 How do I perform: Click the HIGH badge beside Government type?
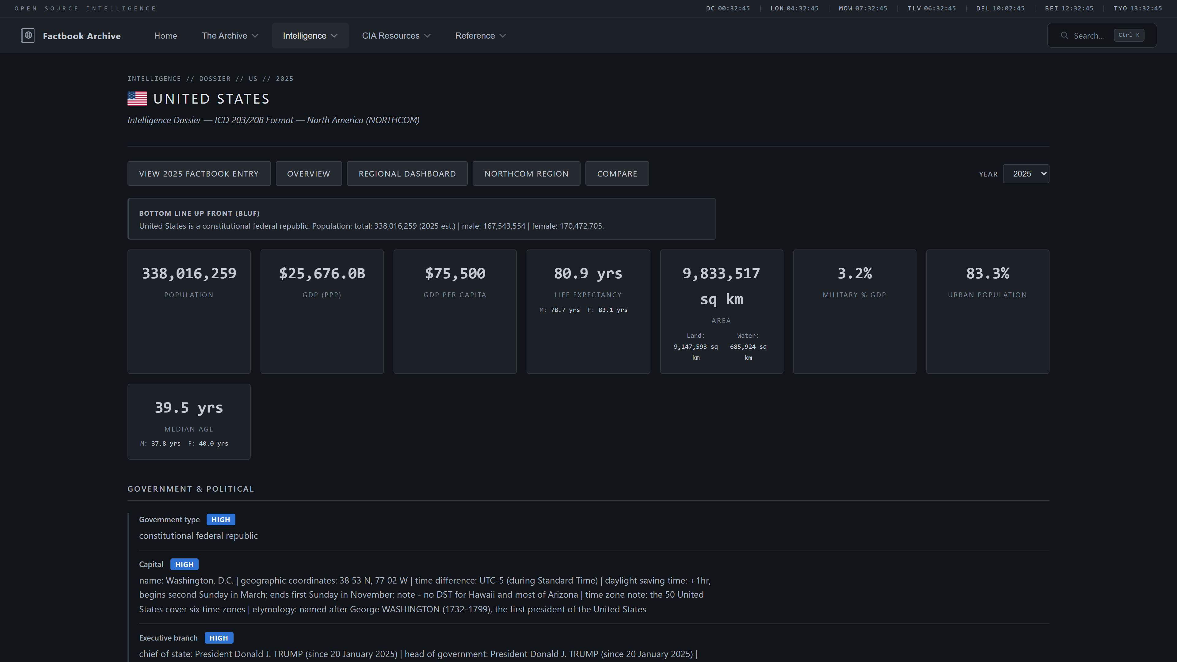click(x=221, y=519)
